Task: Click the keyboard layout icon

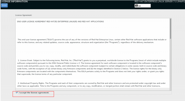Action: 136,6
